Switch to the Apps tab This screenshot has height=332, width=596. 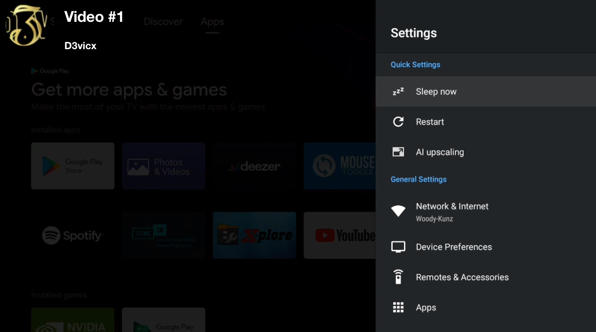point(212,21)
